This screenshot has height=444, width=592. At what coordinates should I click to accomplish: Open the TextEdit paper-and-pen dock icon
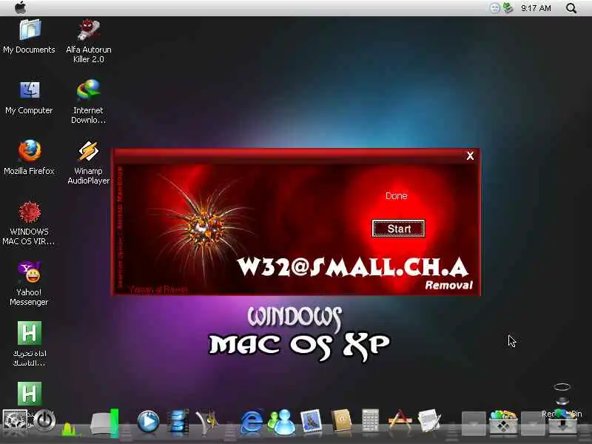point(429,420)
